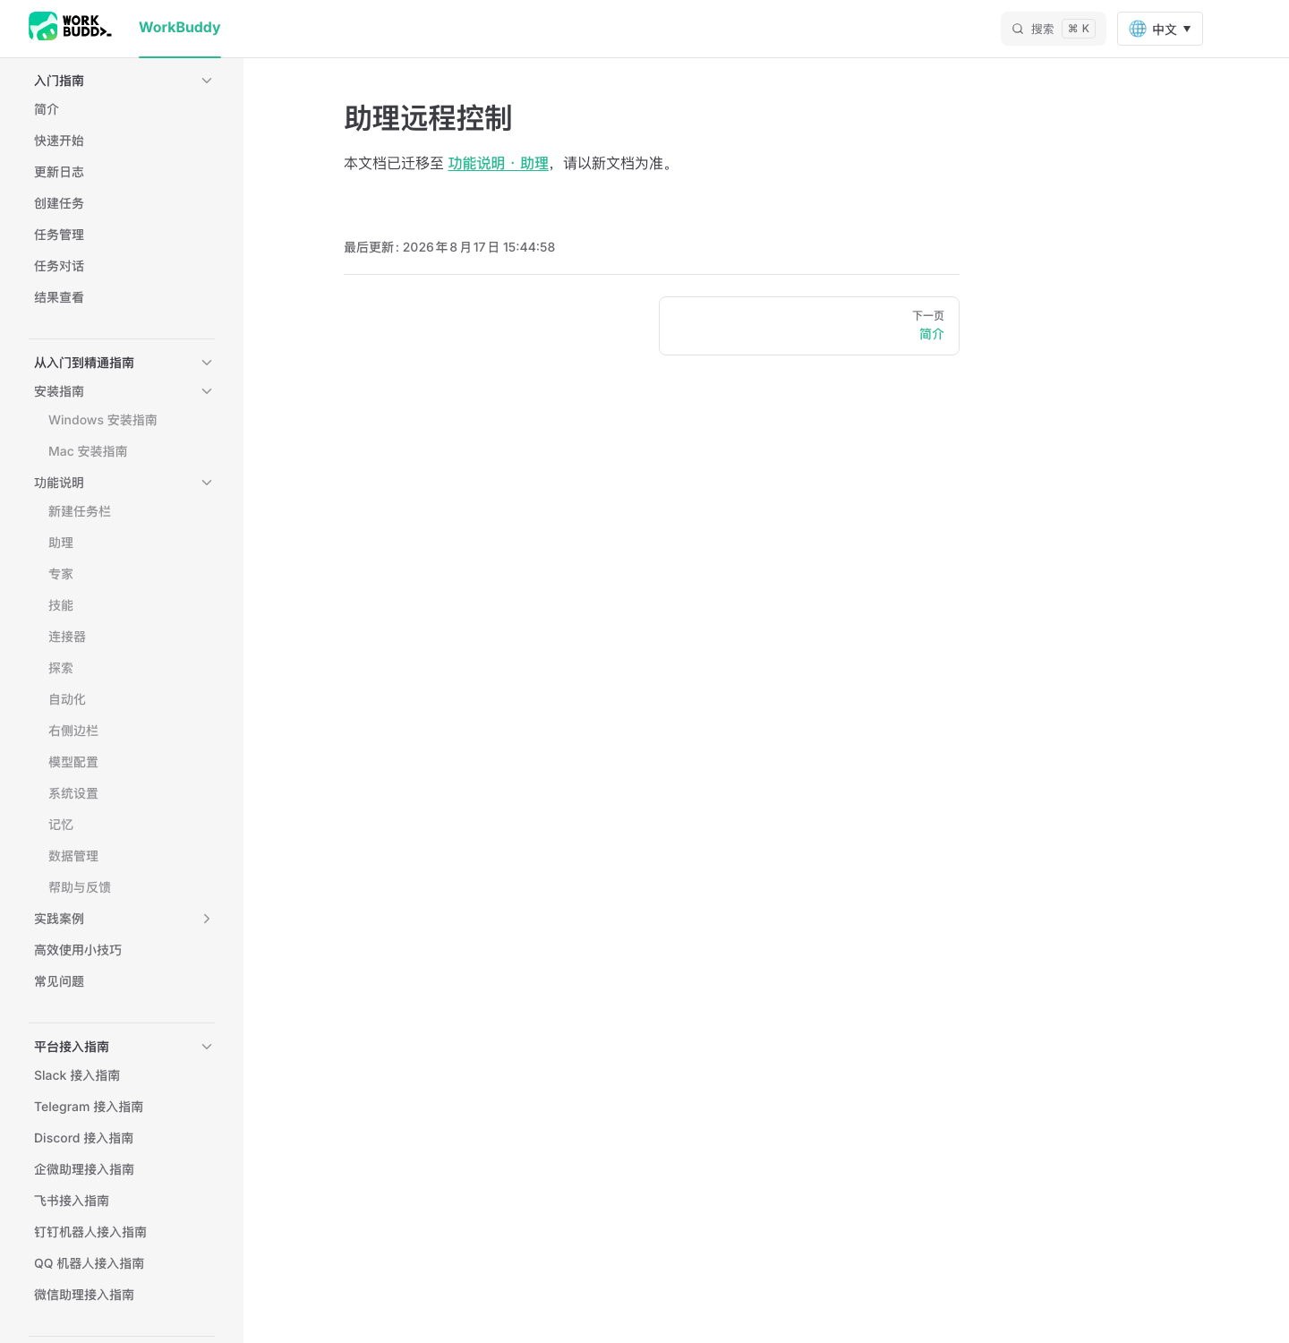Open 高效使用小技巧 page
Viewport: 1289px width, 1343px height.
point(78,950)
